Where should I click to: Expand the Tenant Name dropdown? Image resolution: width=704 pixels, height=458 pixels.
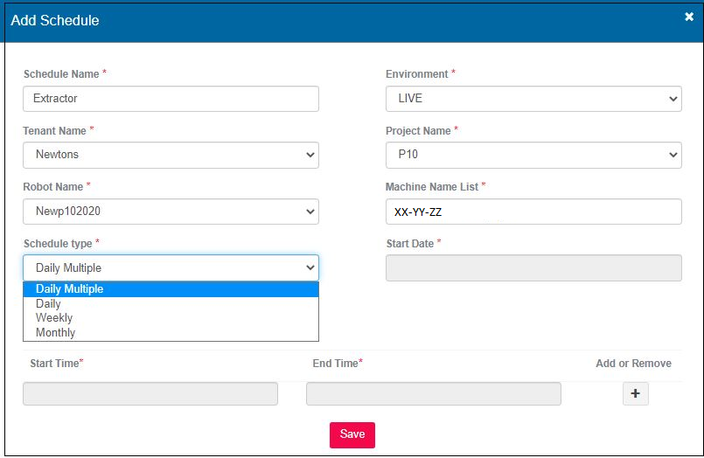pos(171,155)
